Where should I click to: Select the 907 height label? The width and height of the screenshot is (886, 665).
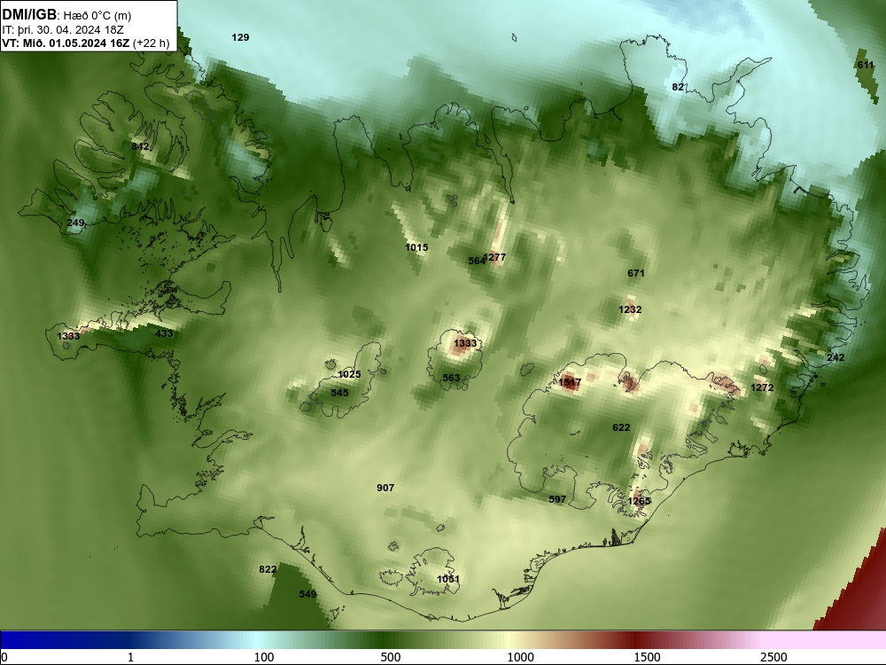385,488
